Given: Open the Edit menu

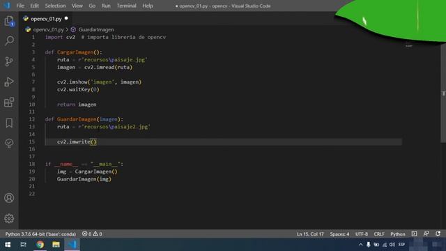Looking at the screenshot, I should (x=34, y=6).
